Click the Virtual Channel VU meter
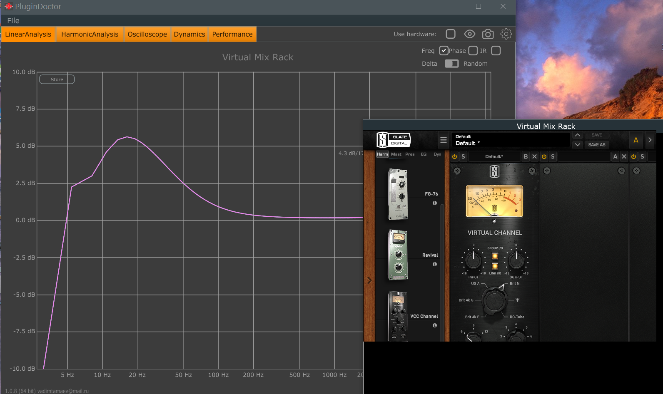This screenshot has height=394, width=663. (x=494, y=202)
